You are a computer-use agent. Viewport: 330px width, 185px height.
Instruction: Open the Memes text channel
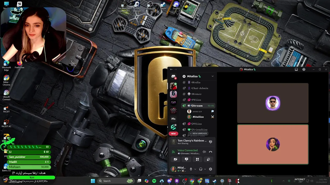click(199, 94)
